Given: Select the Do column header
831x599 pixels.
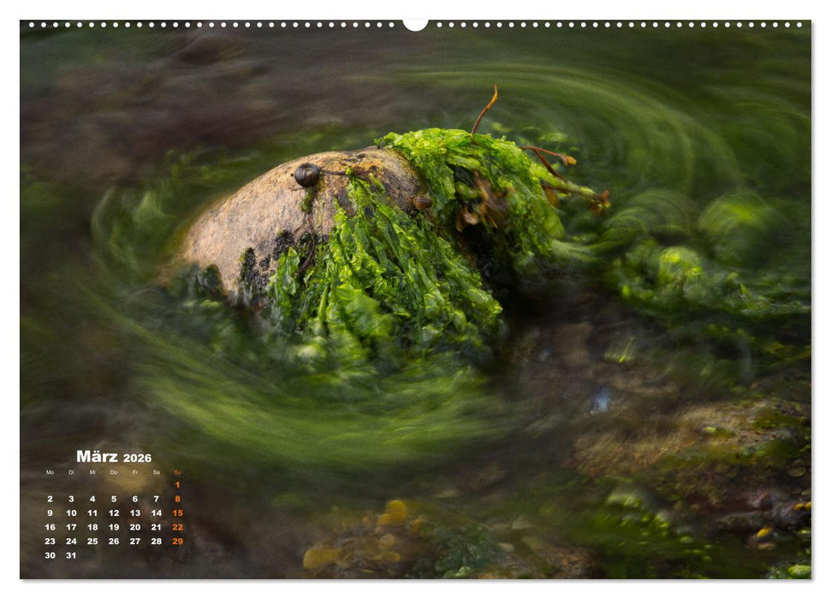Looking at the screenshot, I should [114, 473].
